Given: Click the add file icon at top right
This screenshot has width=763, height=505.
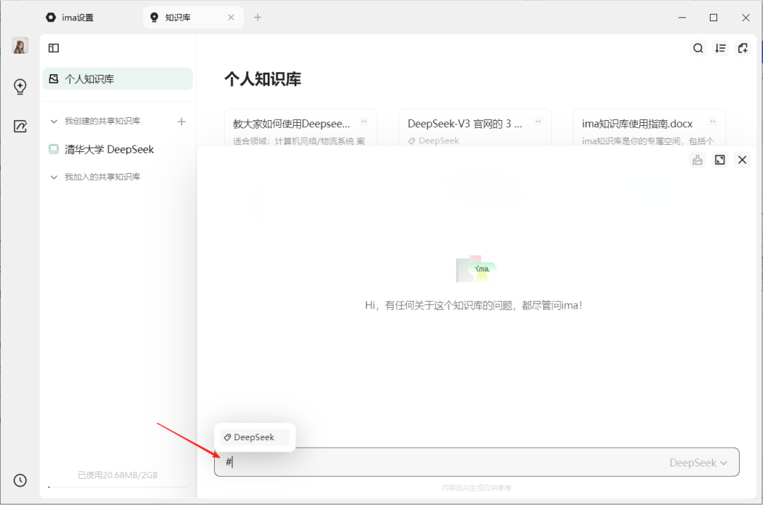Looking at the screenshot, I should (743, 48).
